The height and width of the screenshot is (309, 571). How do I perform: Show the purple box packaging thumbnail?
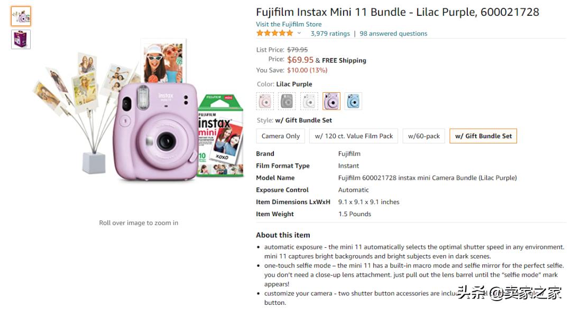pos(21,40)
